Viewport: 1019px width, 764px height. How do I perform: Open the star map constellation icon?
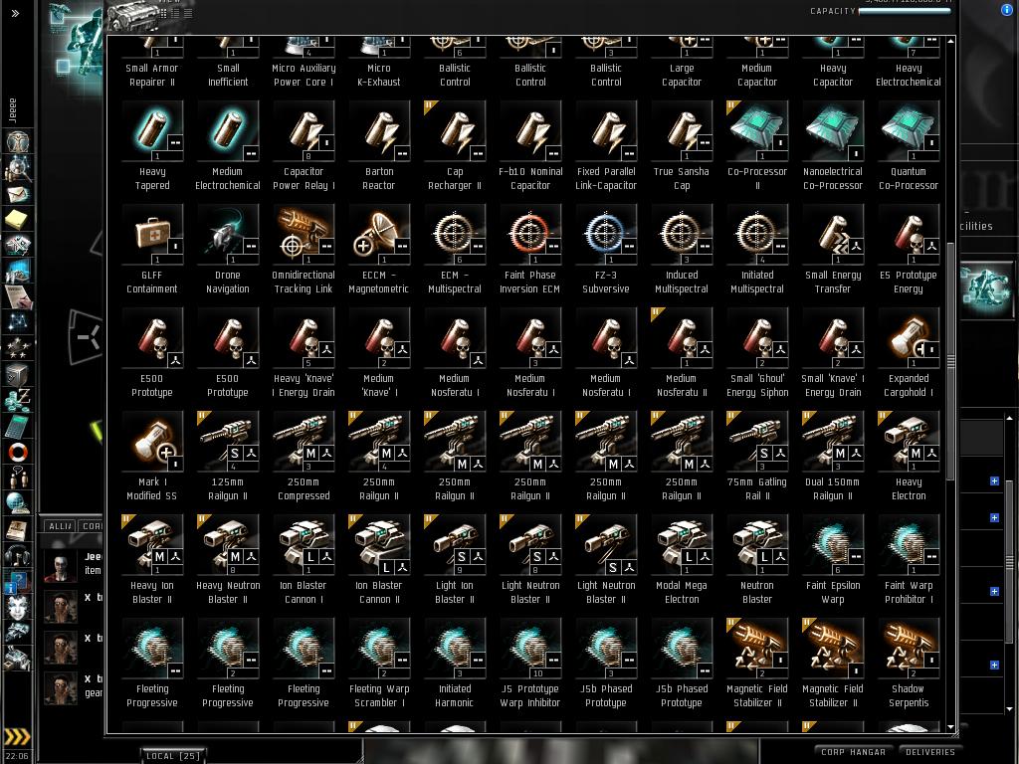tap(17, 322)
